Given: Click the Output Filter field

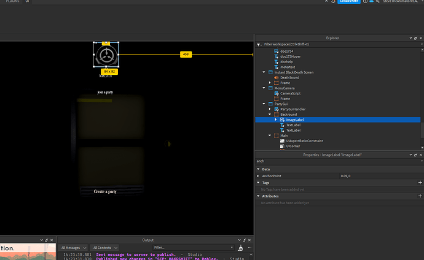Looking at the screenshot, I should tap(193, 247).
